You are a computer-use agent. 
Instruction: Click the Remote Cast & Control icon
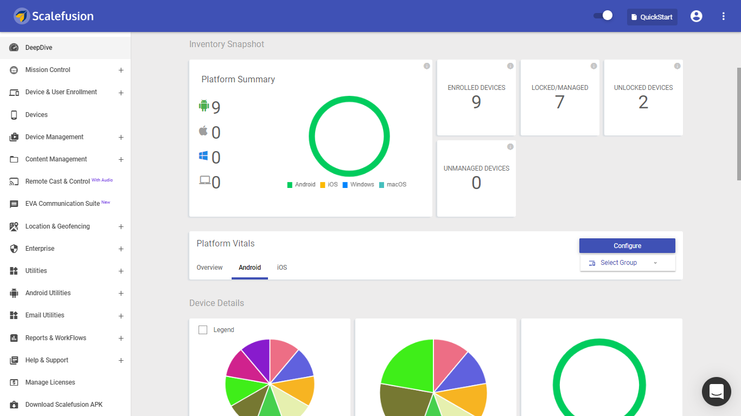click(x=14, y=181)
